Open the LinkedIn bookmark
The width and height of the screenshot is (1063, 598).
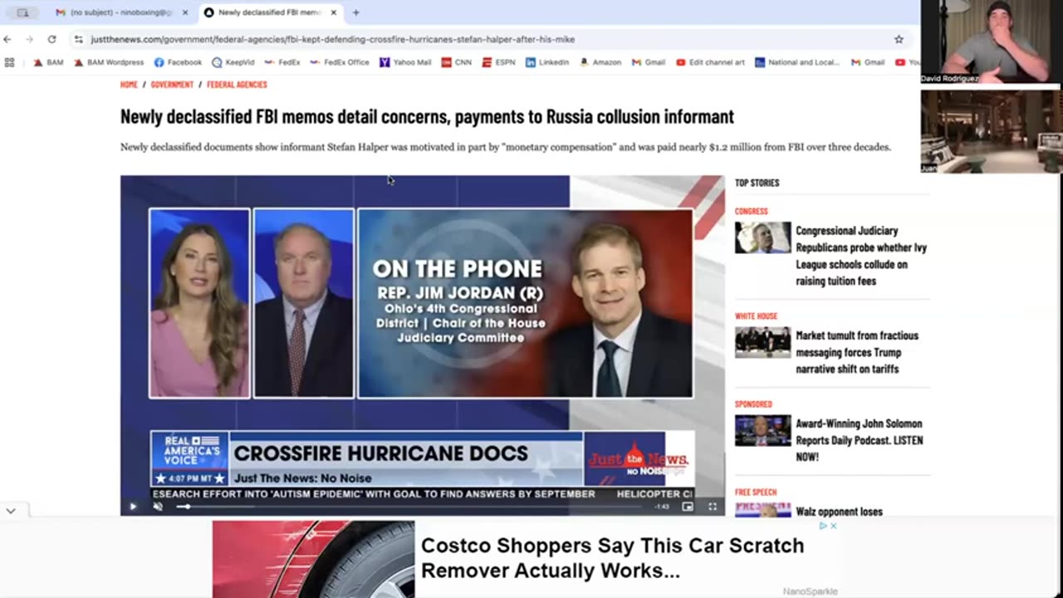click(x=547, y=62)
